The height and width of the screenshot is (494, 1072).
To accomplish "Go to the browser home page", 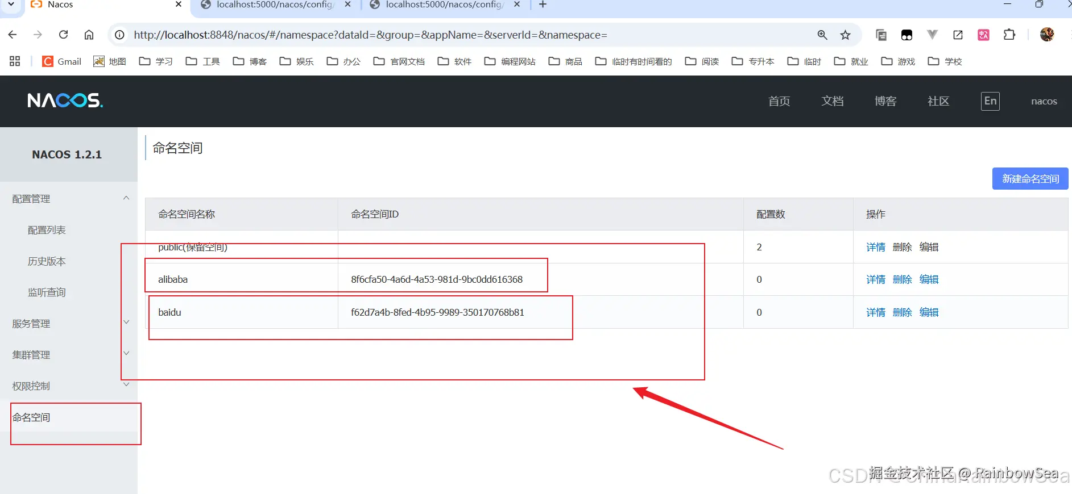I will coord(89,35).
